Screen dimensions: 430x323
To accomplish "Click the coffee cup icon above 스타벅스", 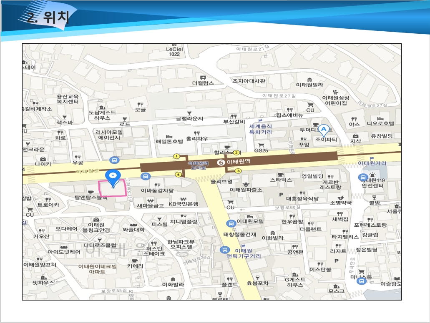I will tap(280, 174).
